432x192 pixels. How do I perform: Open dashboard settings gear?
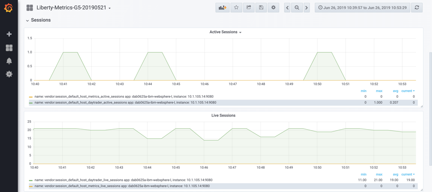coord(273,8)
